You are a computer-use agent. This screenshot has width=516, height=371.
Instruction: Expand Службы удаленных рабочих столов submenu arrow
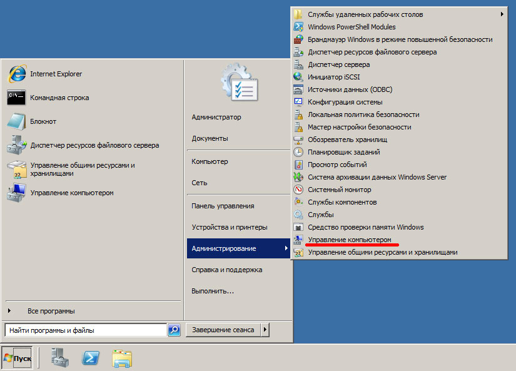502,14
